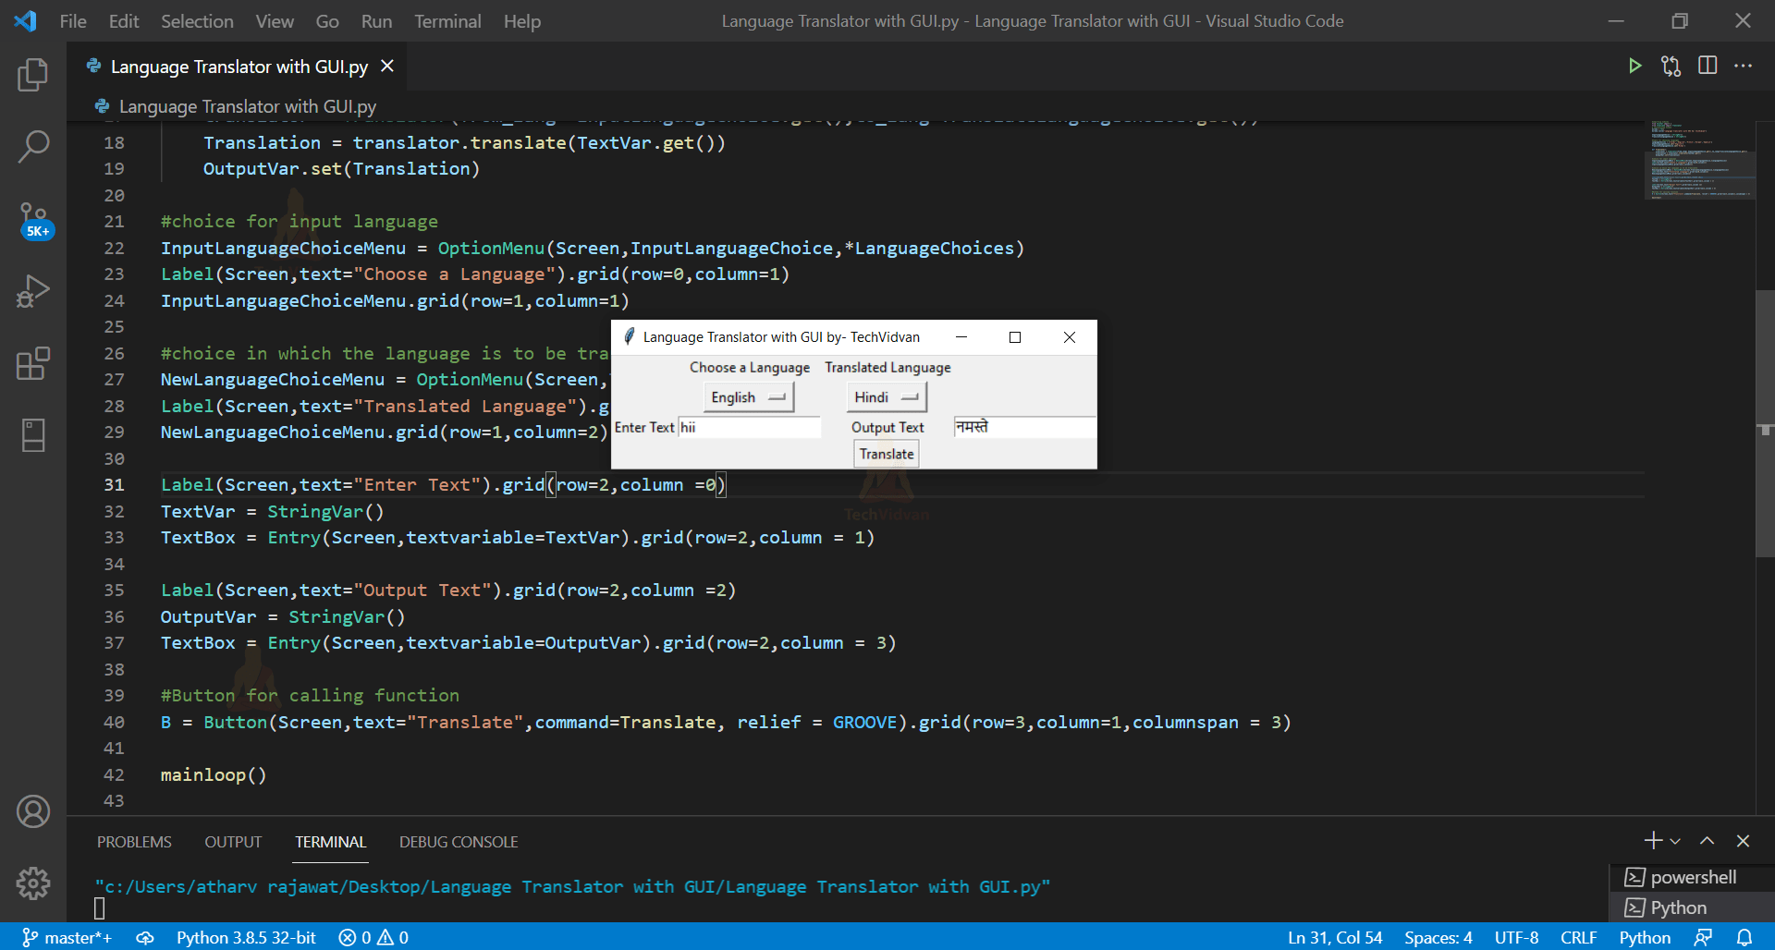Screen dimensions: 1775x950
Task: Click the terminal path text line
Action: click(x=572, y=887)
